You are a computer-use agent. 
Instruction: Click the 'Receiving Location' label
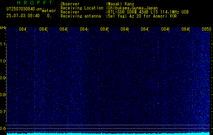(82, 8)
